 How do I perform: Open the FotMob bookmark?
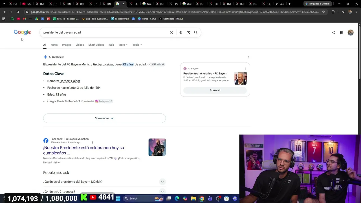(66, 19)
